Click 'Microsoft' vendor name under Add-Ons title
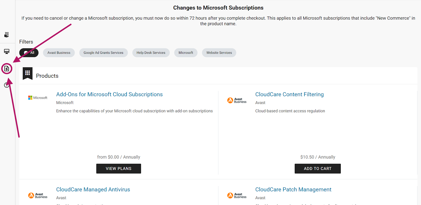 (x=65, y=103)
